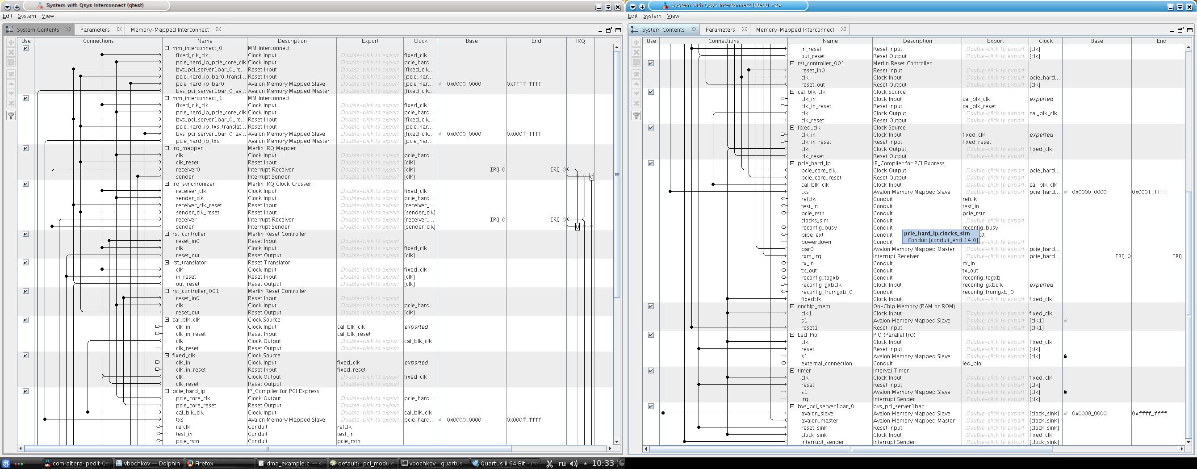Open vbochkov — Dolphin taskbar entry
Viewport: 1197px width, 469px height.
[x=149, y=463]
